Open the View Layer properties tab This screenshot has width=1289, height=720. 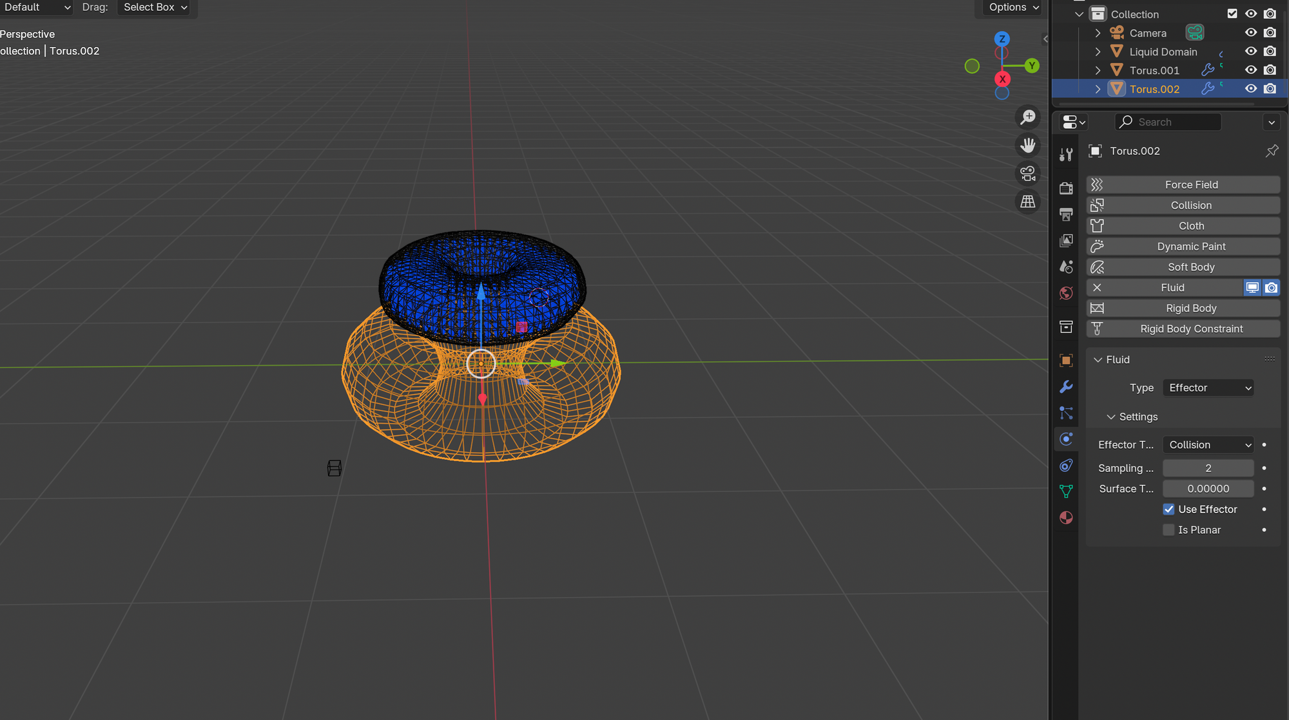pyautogui.click(x=1066, y=240)
